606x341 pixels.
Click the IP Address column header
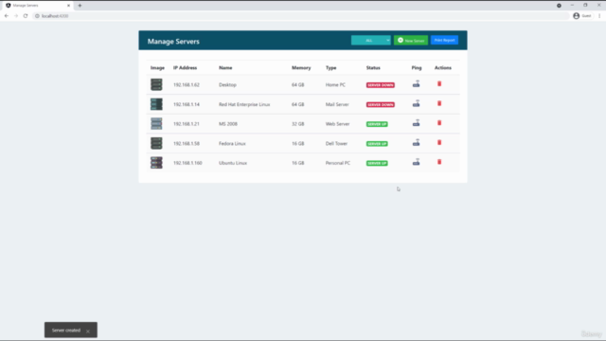coord(186,67)
